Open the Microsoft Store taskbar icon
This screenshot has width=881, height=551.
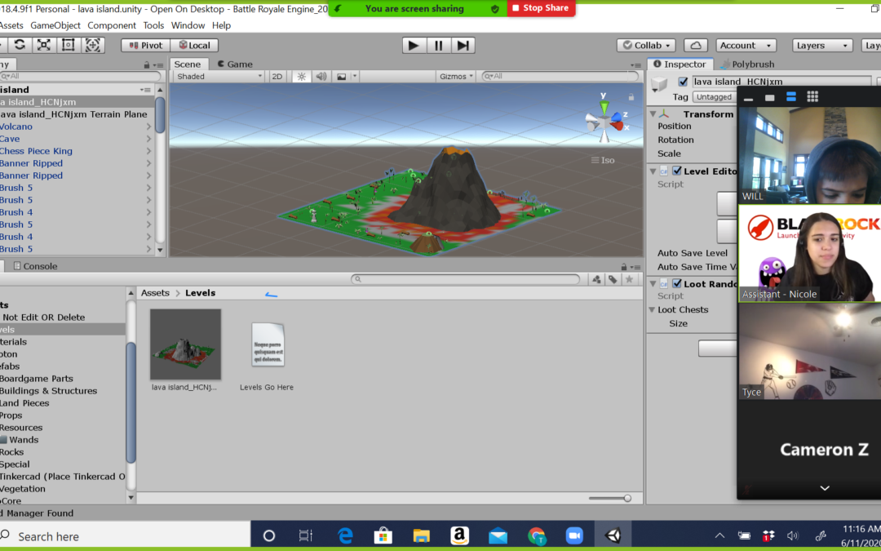[x=383, y=535]
